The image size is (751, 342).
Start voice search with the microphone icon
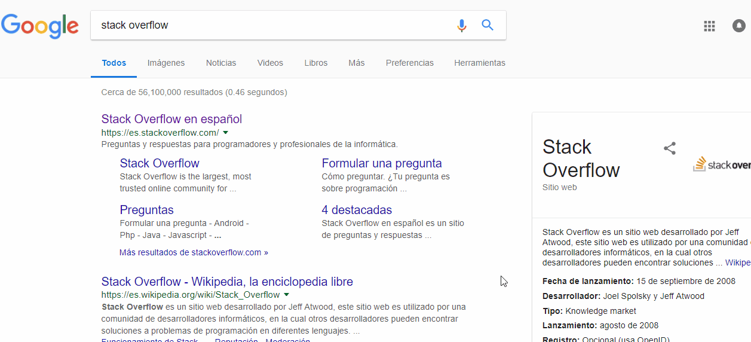tap(461, 25)
